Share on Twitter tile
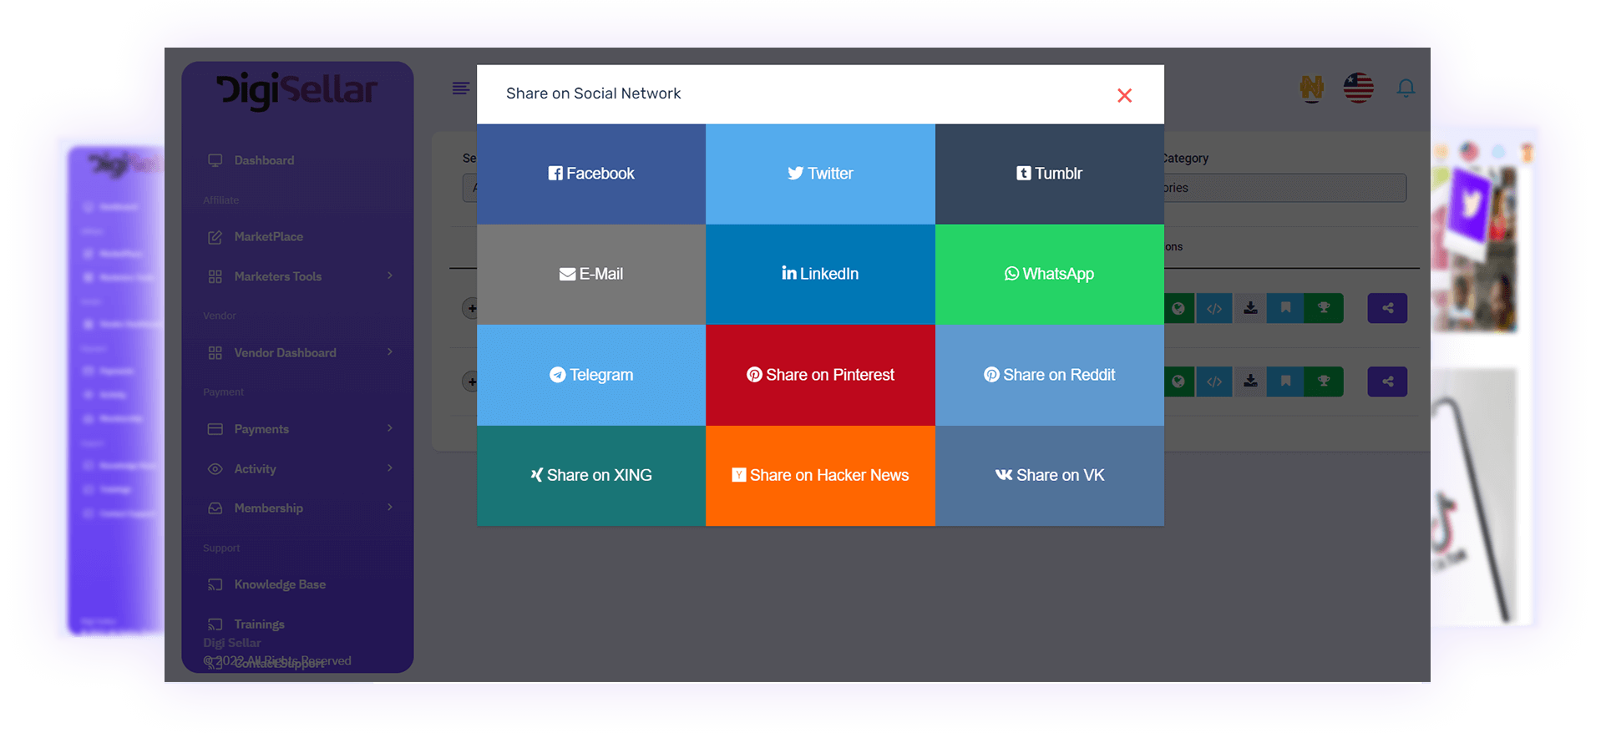 820,174
